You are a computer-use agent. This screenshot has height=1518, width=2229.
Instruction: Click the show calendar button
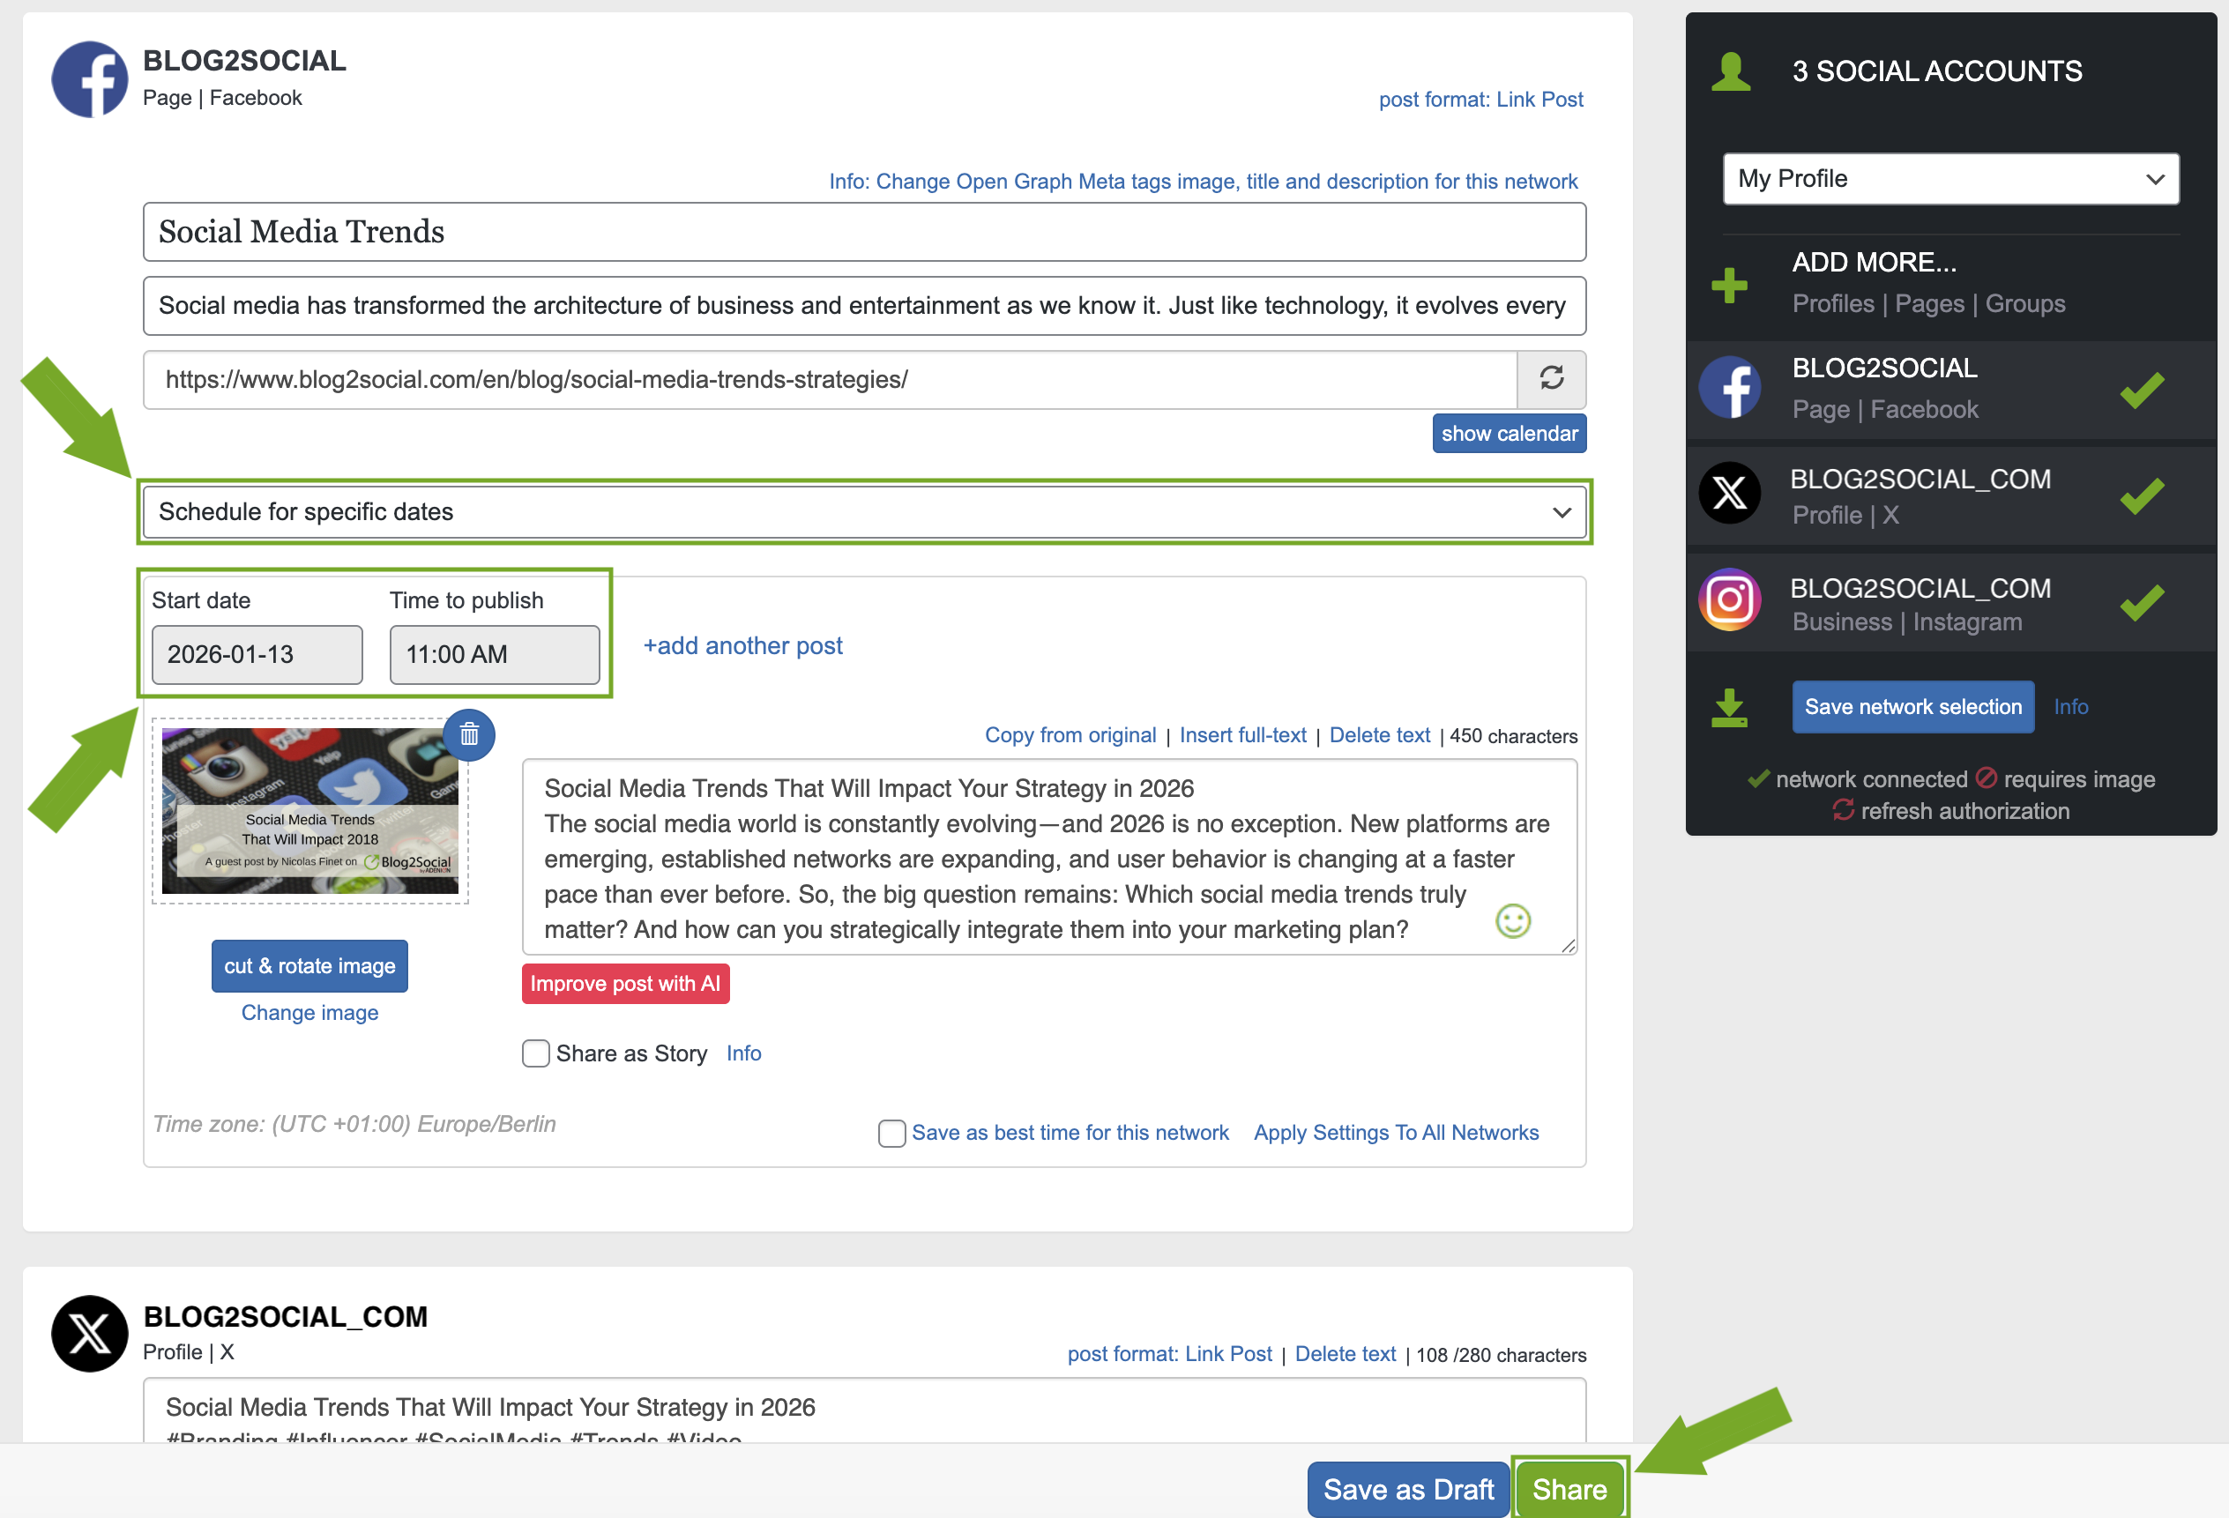[1509, 434]
